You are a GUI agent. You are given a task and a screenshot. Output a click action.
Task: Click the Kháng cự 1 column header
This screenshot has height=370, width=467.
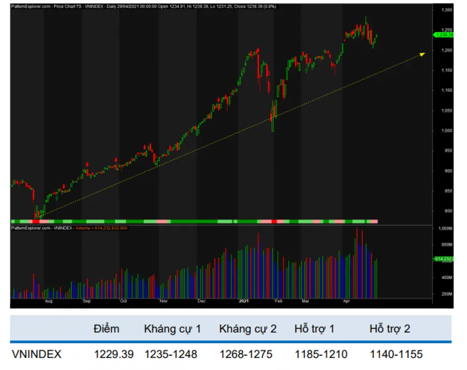point(172,329)
